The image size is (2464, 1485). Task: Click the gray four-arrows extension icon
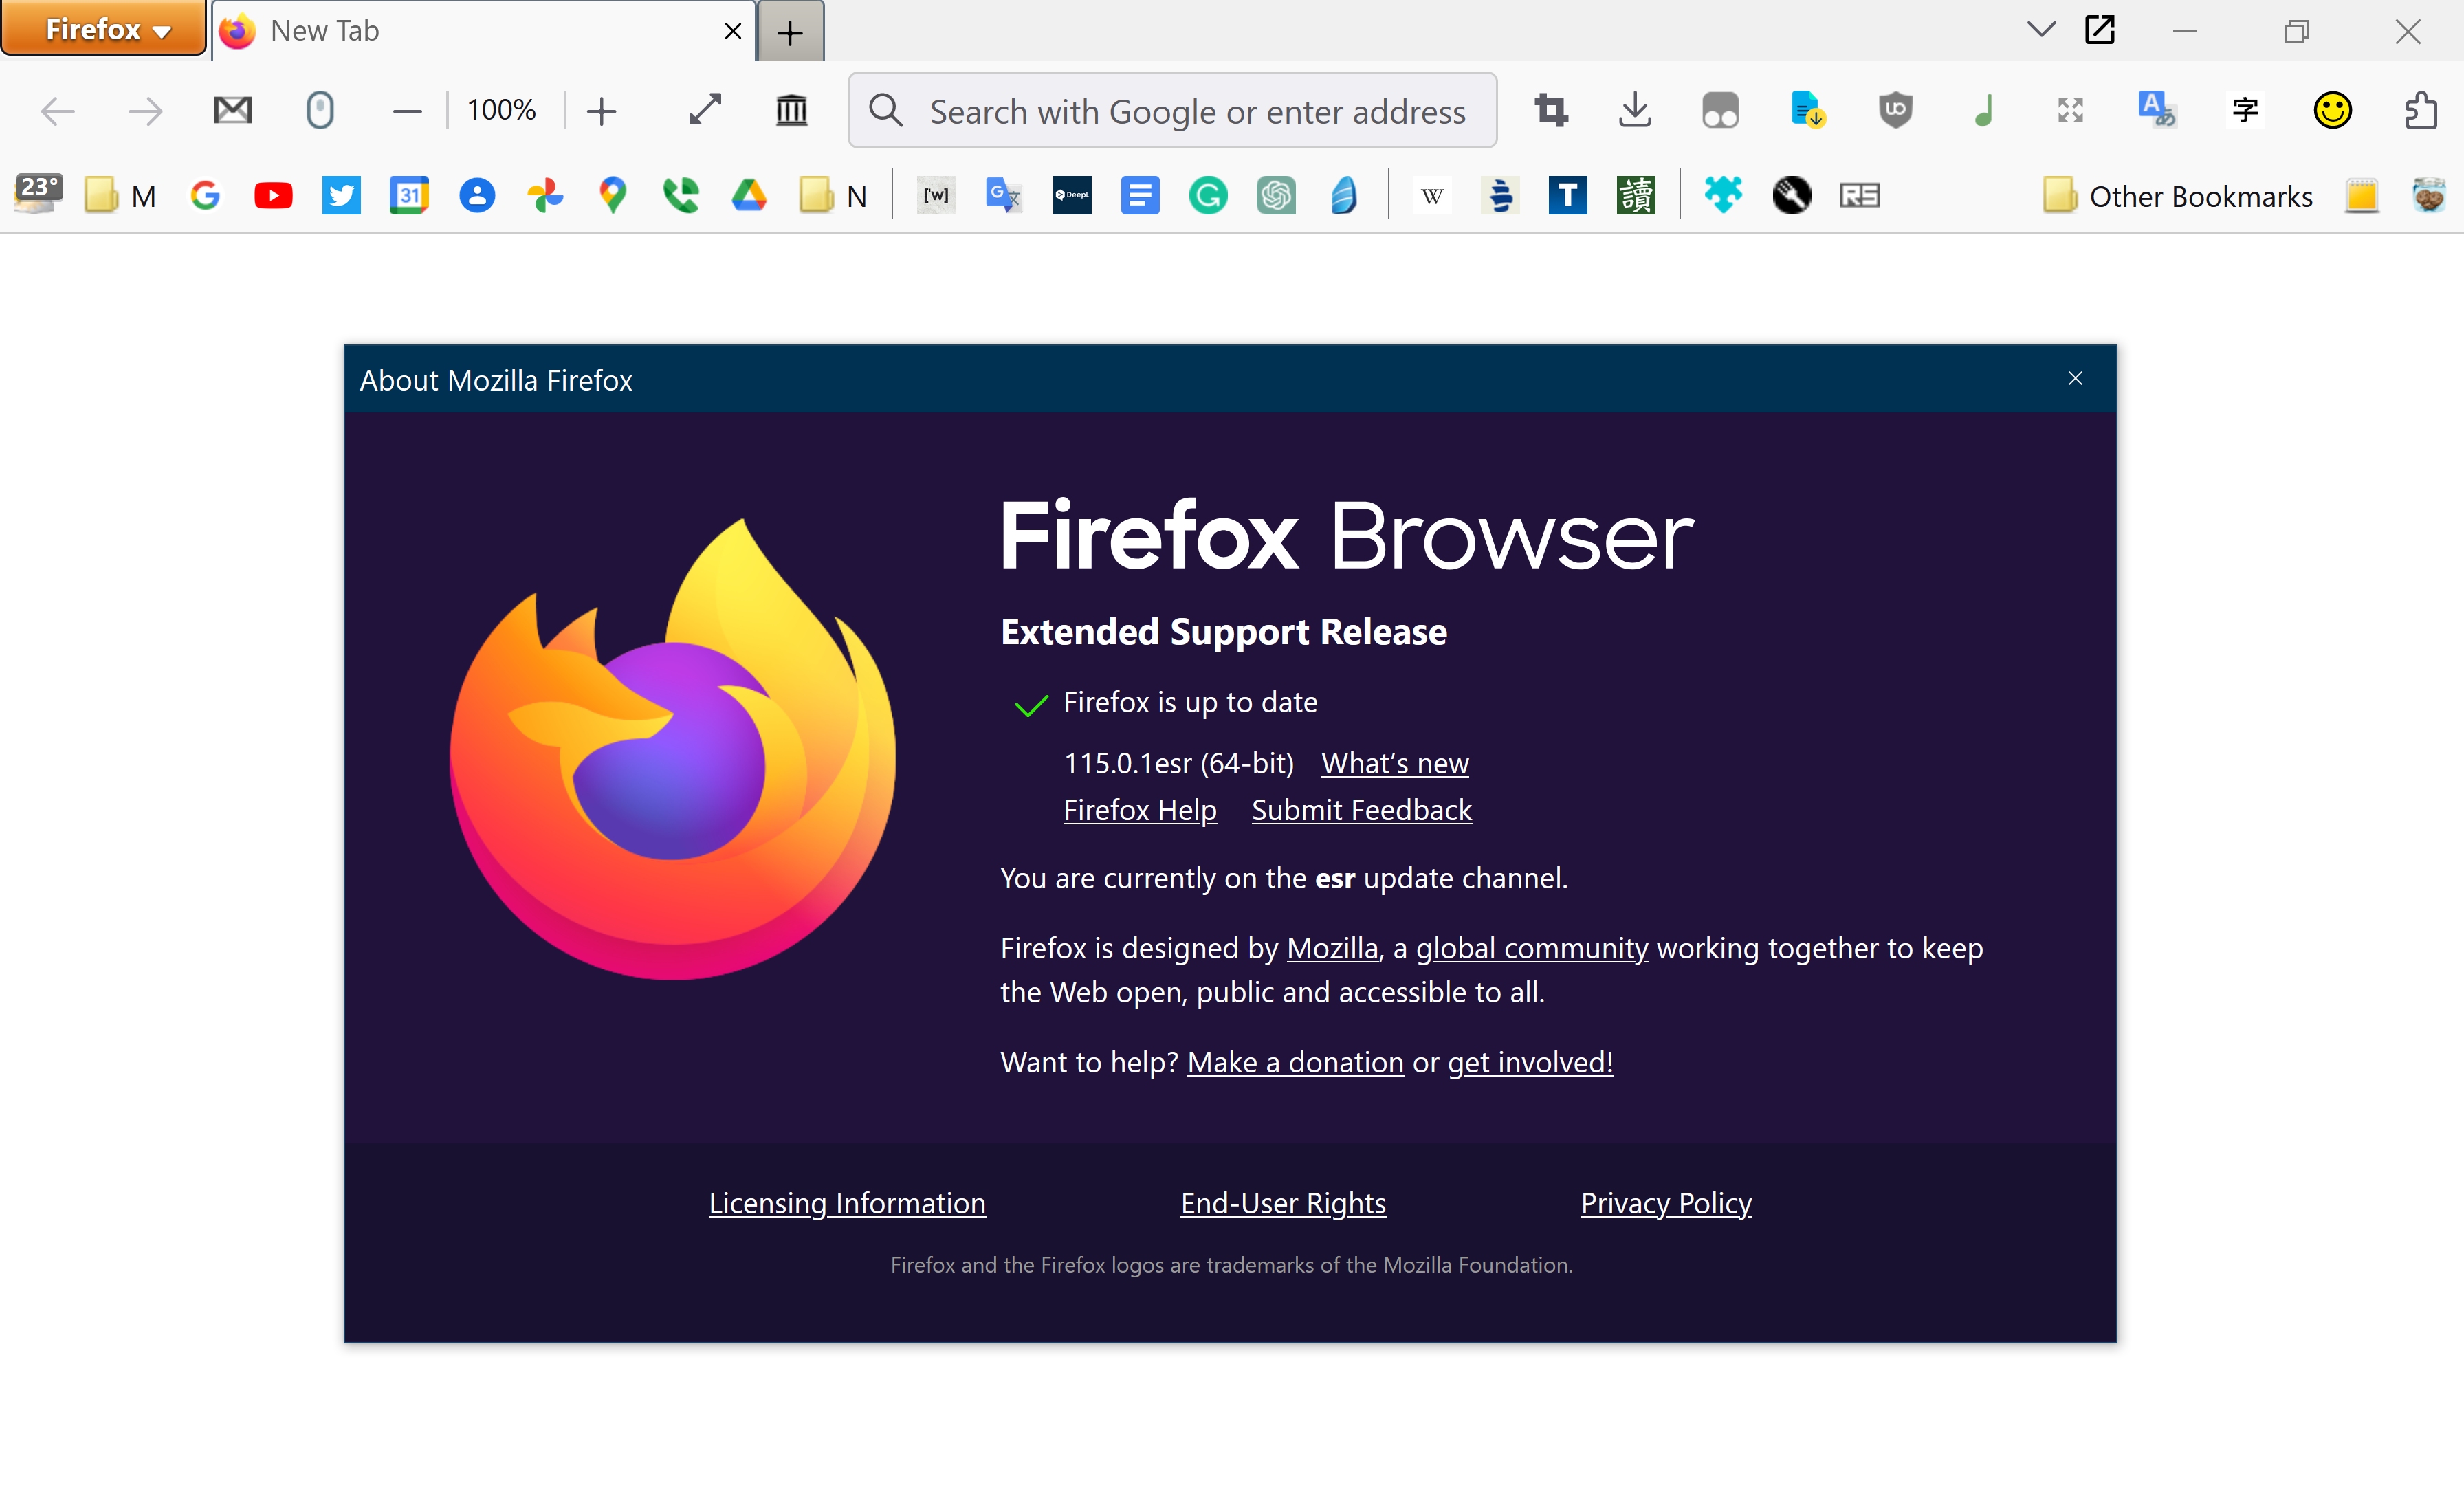pyautogui.click(x=2070, y=110)
